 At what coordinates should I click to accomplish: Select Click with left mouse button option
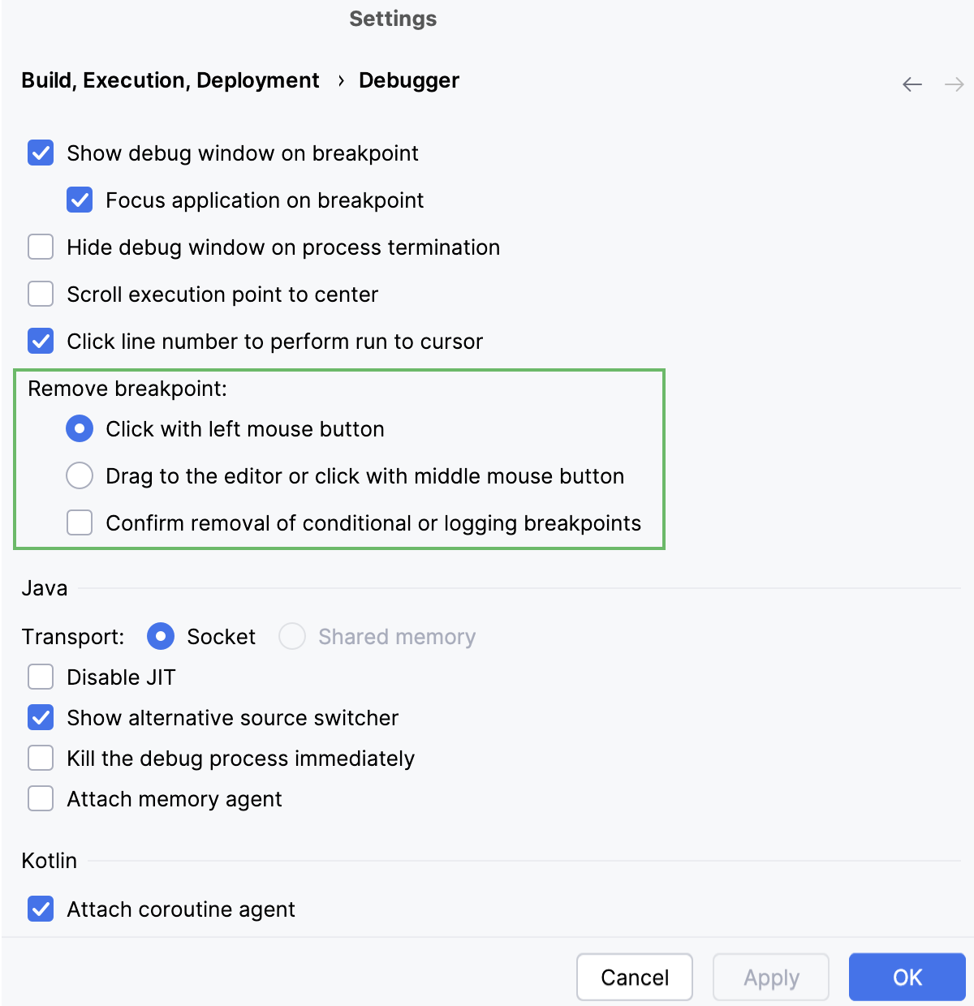79,428
